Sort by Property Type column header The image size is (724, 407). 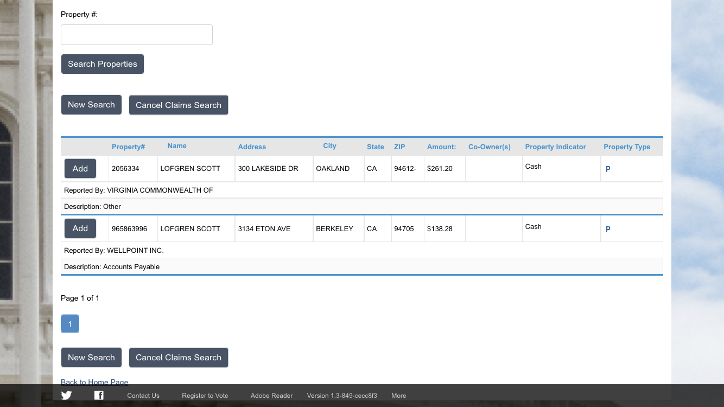tap(627, 147)
